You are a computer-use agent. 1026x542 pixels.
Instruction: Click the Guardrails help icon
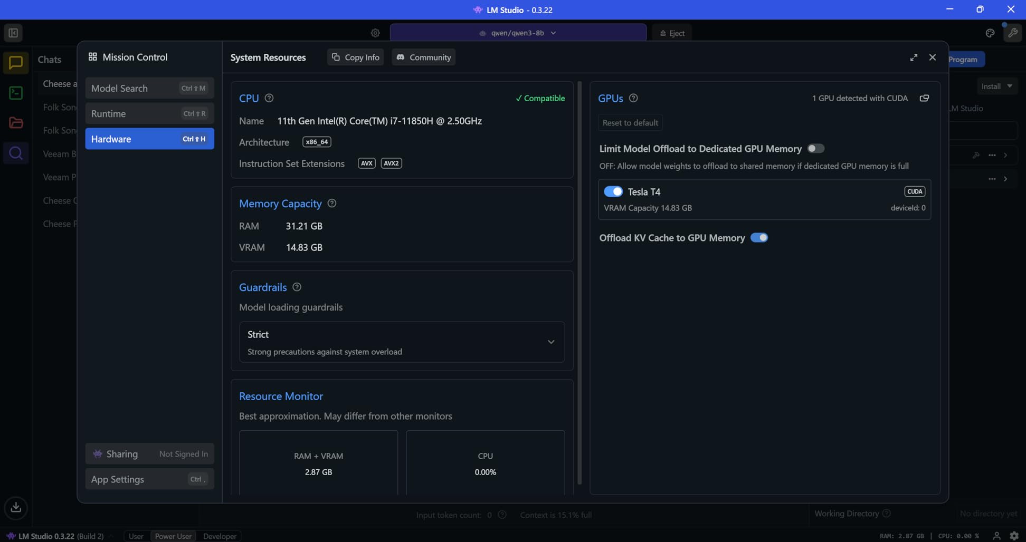[x=297, y=287]
